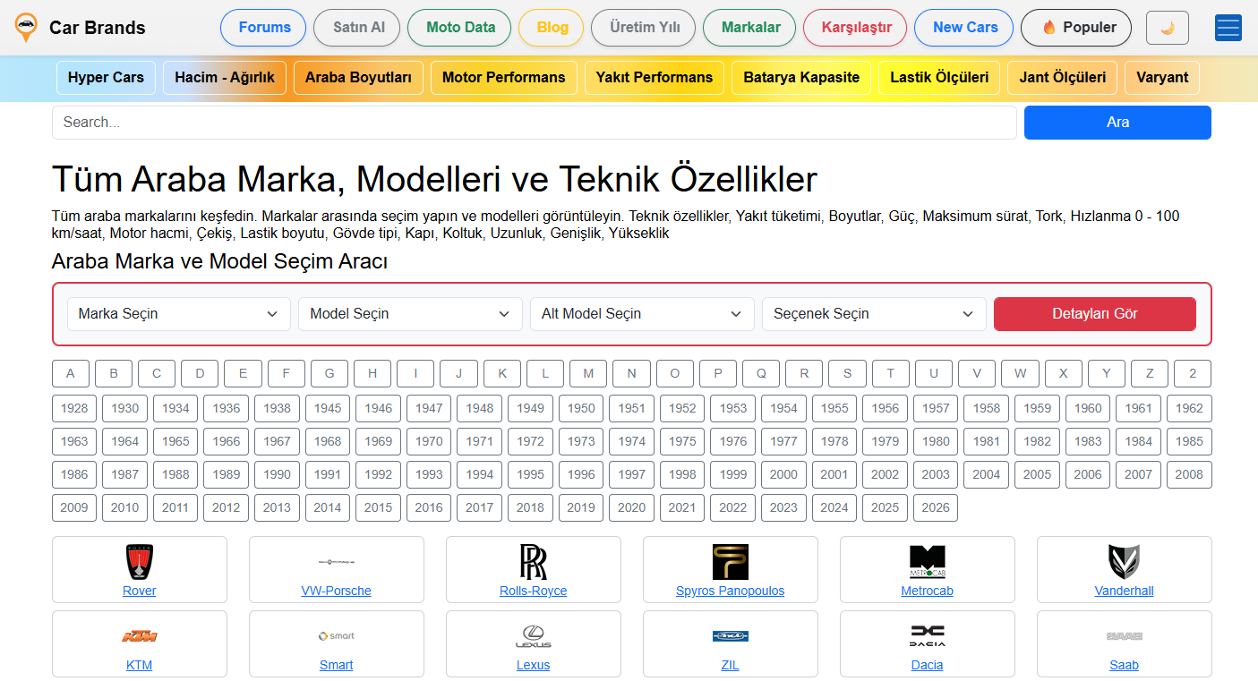Toggle the dark mode moon button
1258x681 pixels.
1167,28
